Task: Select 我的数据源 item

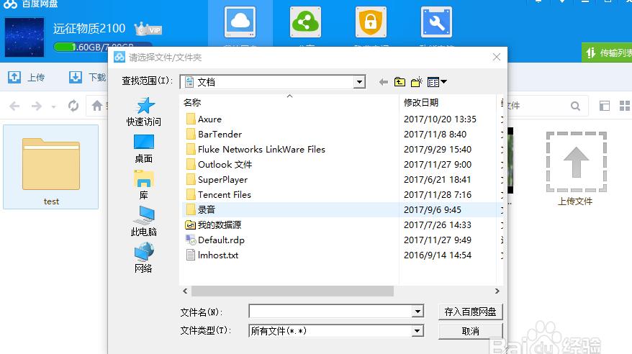Action: [213, 224]
